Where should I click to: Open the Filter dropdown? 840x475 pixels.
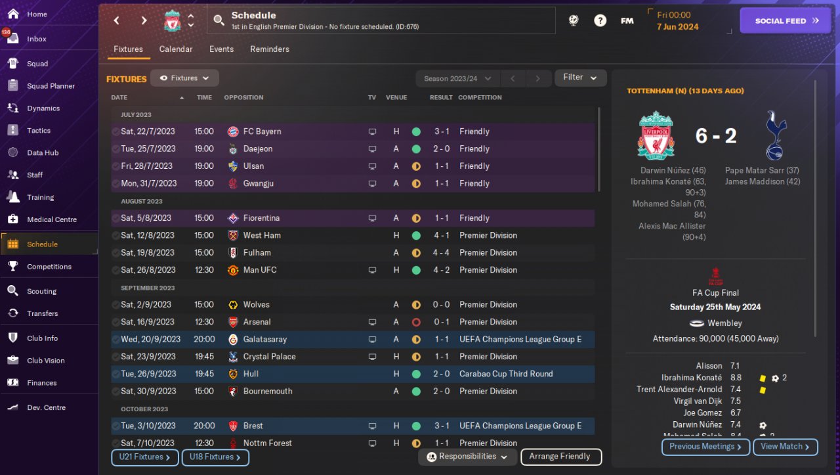580,78
